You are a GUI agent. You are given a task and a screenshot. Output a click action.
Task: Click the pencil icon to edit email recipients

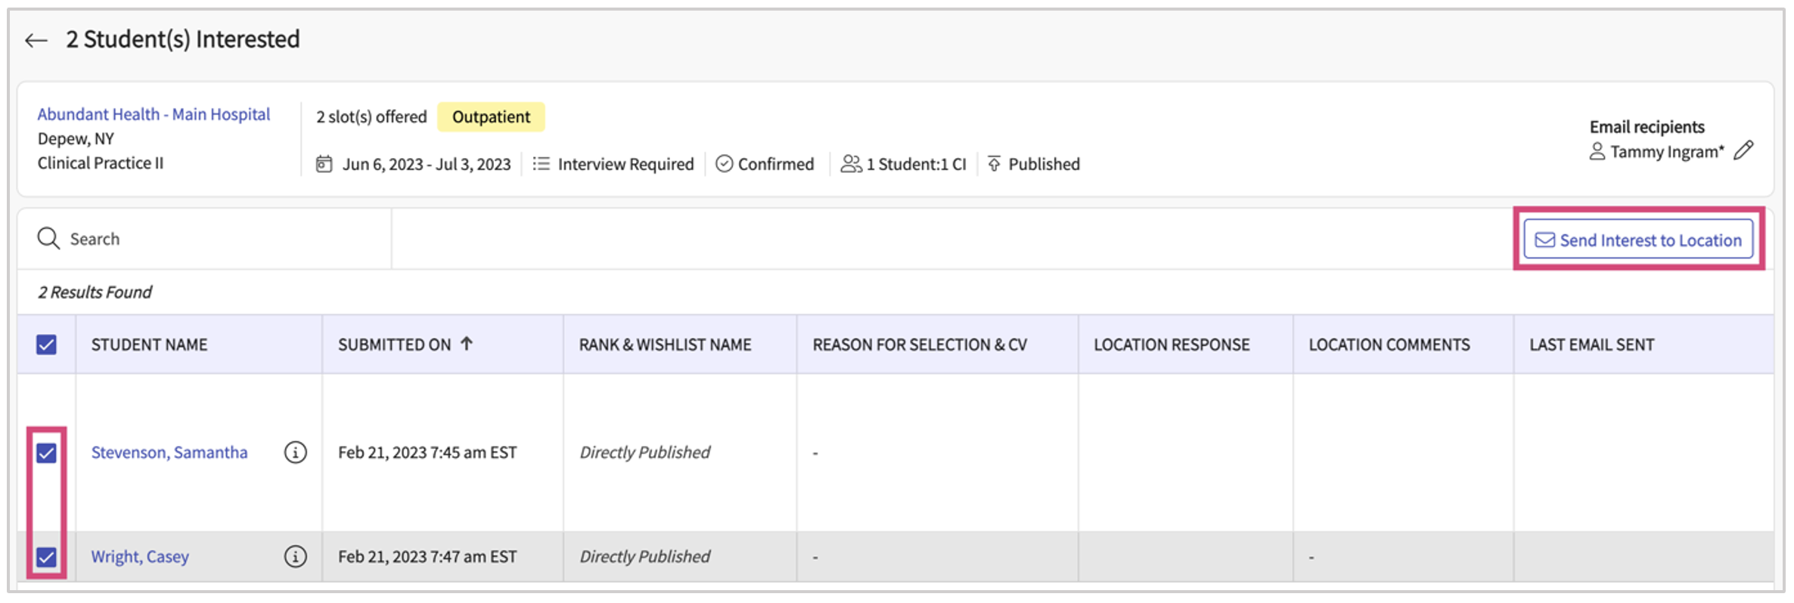point(1743,150)
